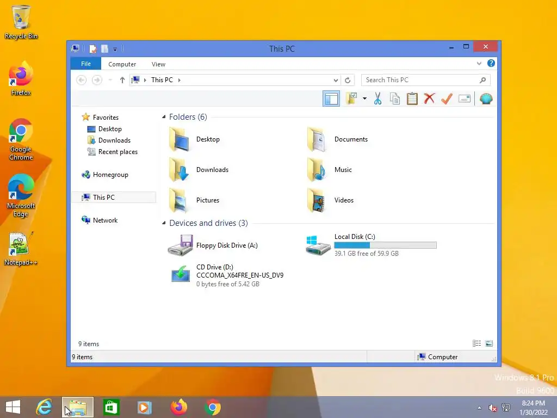The image size is (557, 418).
Task: Click This PC in the address bar
Action: 162,80
